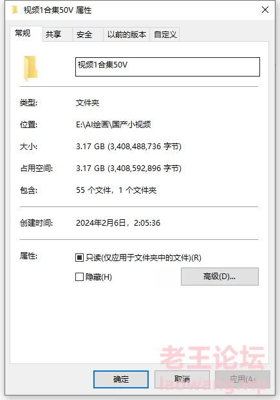Click inside the folder name field
This screenshot has height=400, width=280.
click(167, 67)
